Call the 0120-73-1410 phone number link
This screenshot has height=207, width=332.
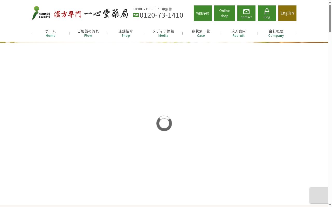point(161,15)
